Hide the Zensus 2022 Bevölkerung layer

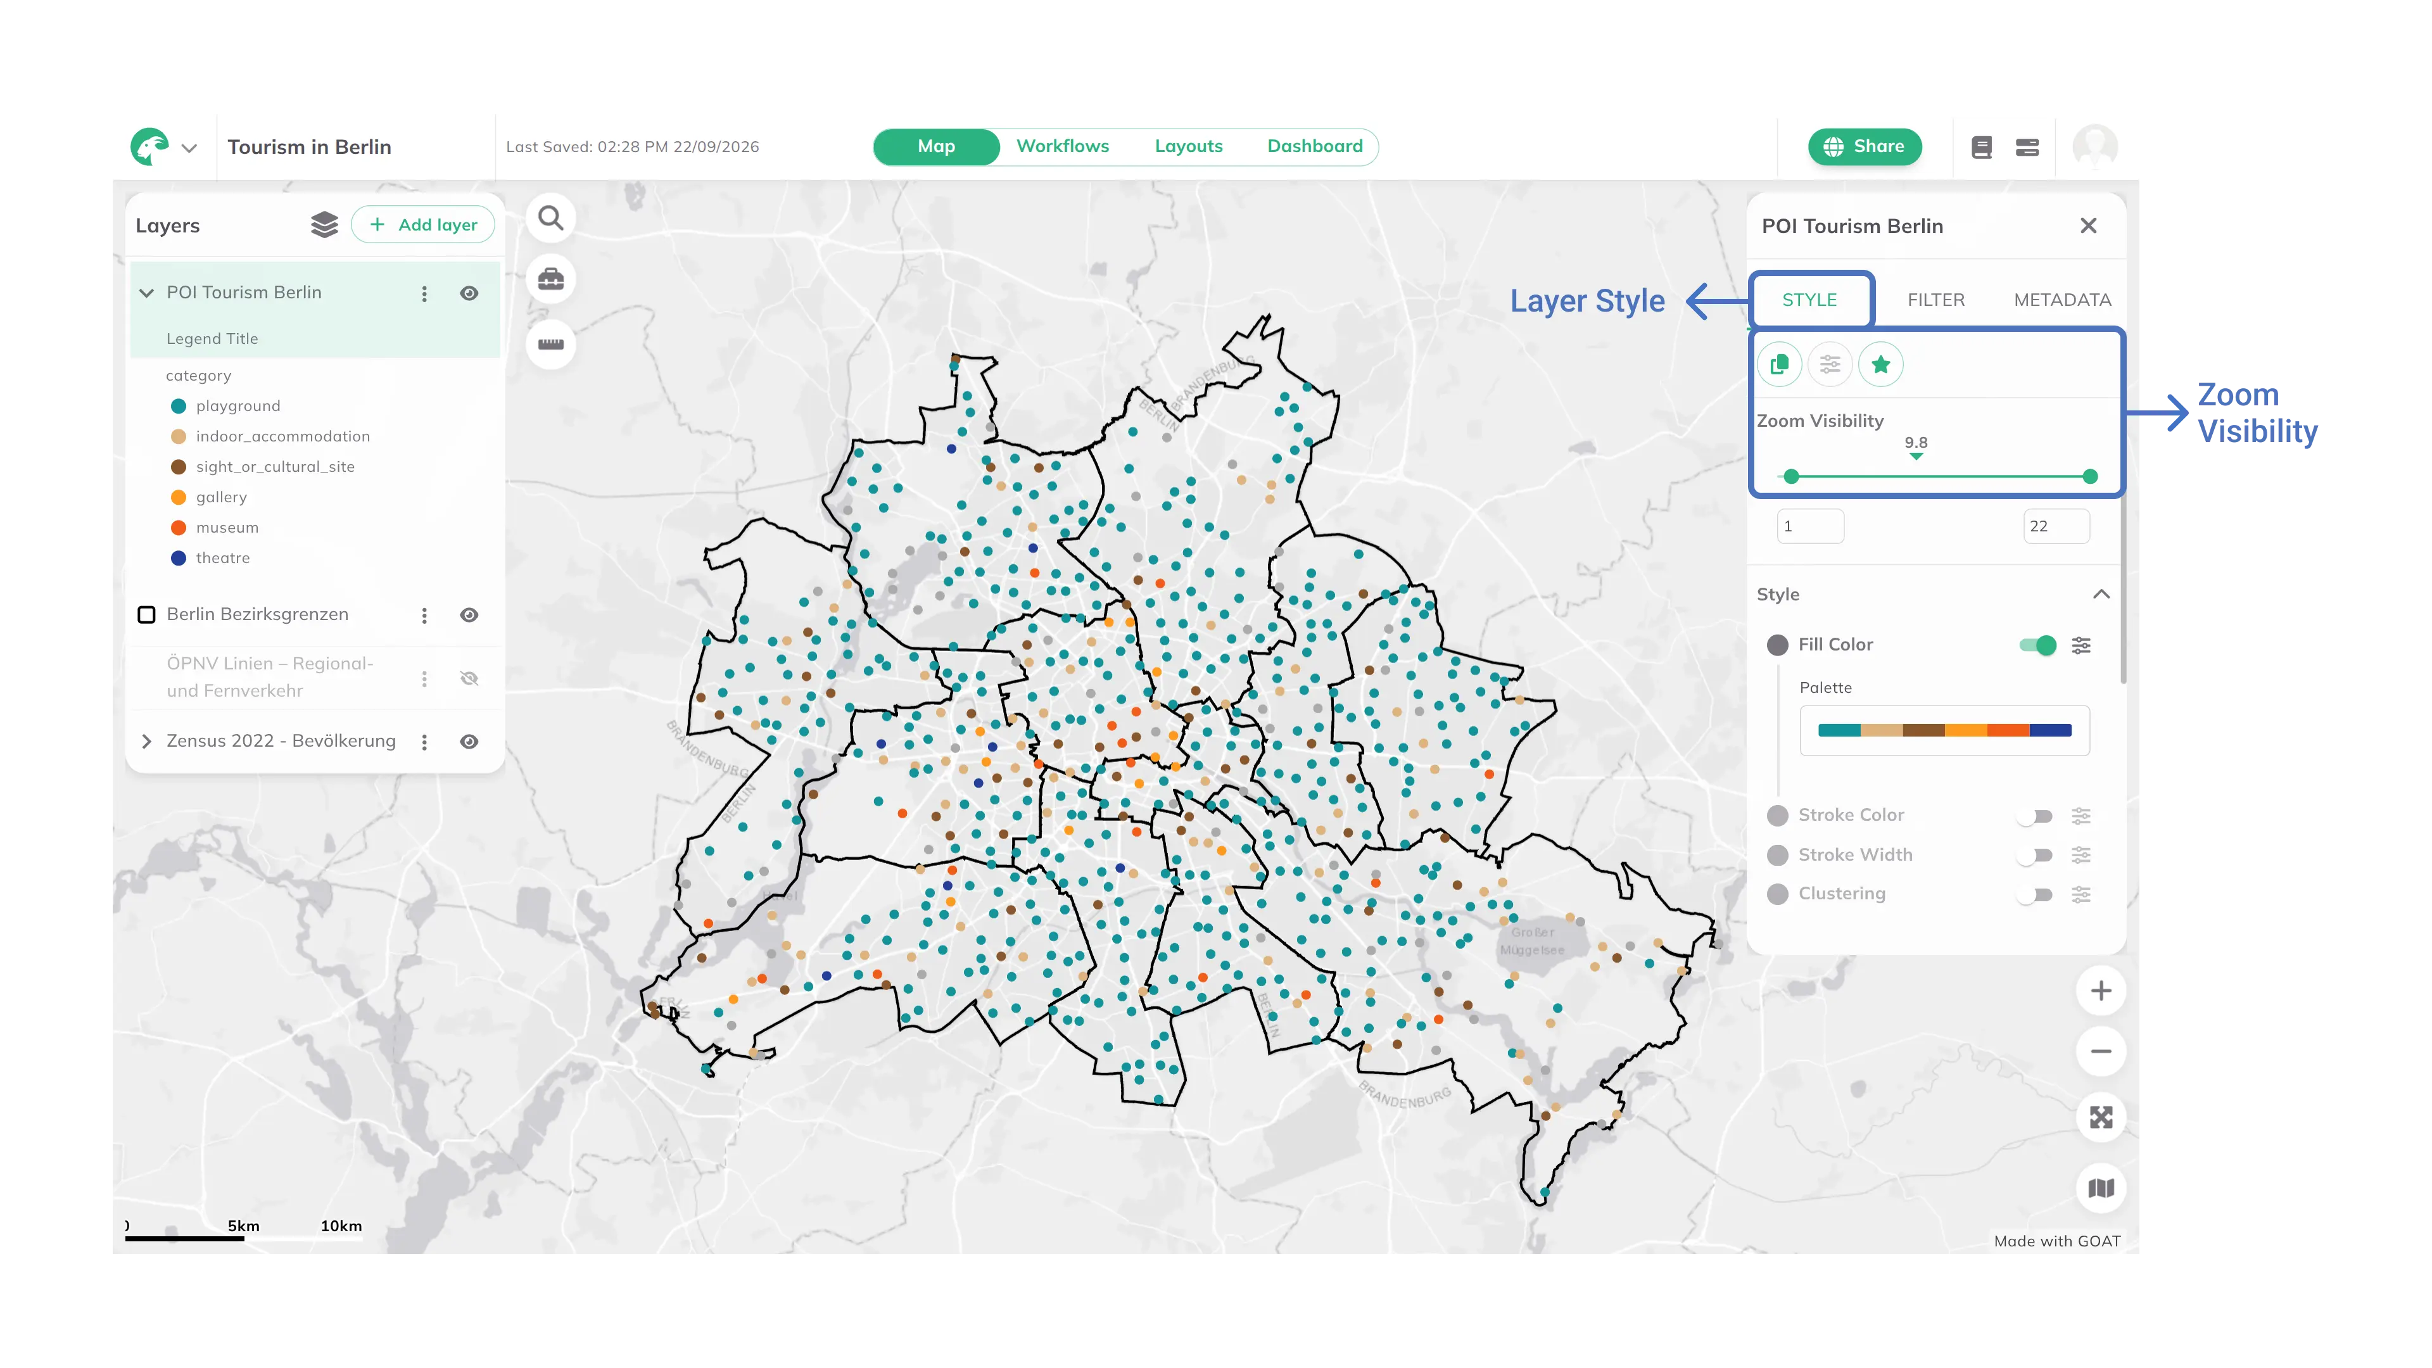(469, 742)
